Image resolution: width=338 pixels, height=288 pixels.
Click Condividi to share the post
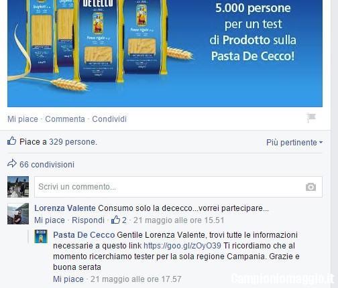point(109,119)
